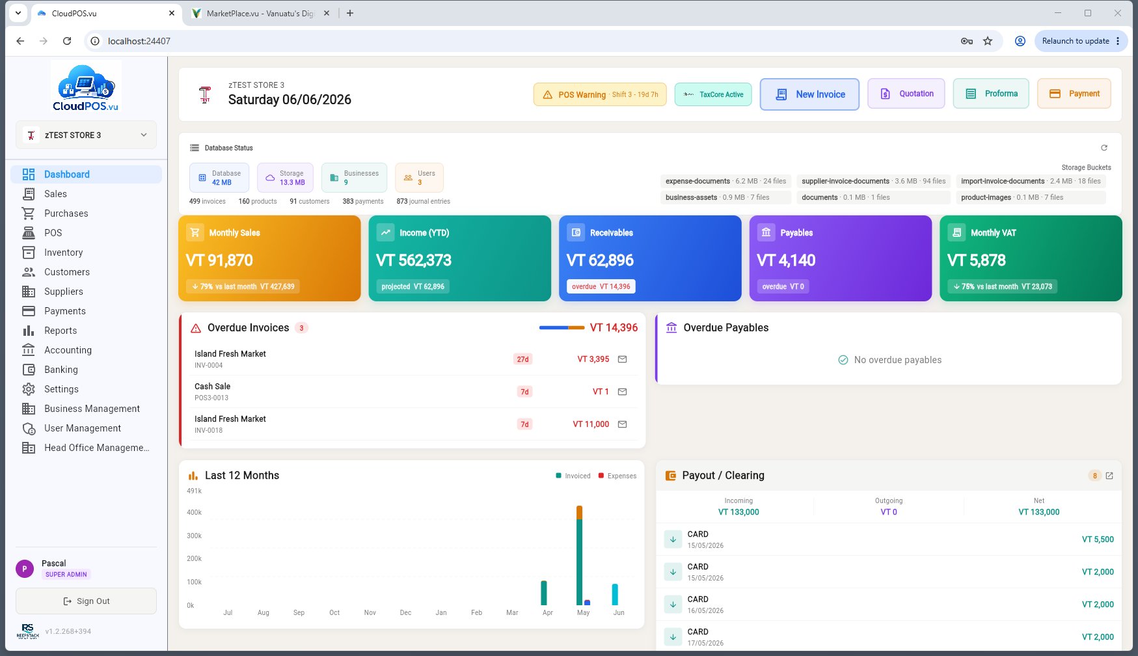Click the Payment button

pos(1074,94)
